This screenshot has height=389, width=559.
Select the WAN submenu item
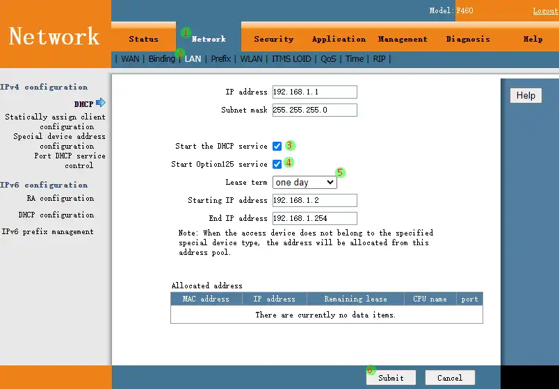point(130,59)
